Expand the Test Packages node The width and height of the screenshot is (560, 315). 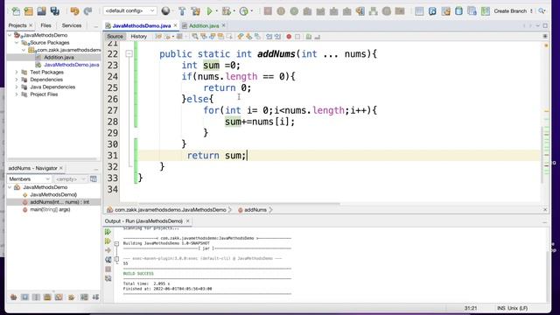click(x=17, y=72)
